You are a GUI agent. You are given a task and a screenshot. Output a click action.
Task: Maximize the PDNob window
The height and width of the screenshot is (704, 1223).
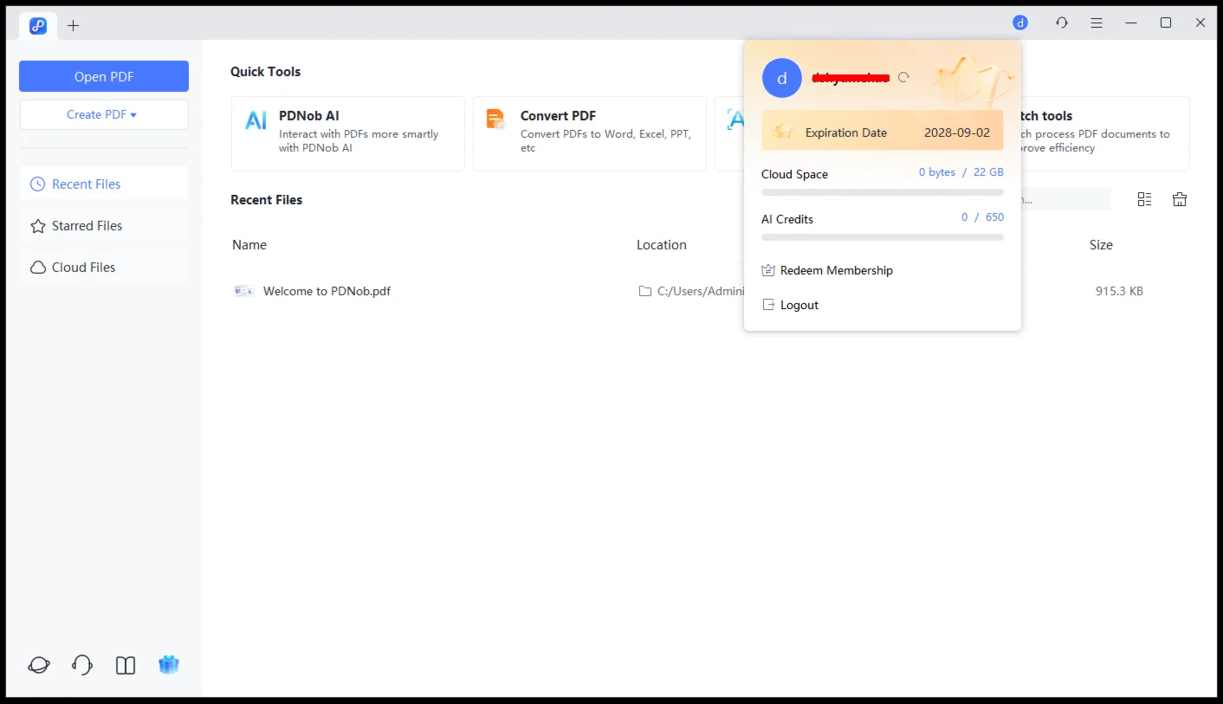(x=1166, y=23)
